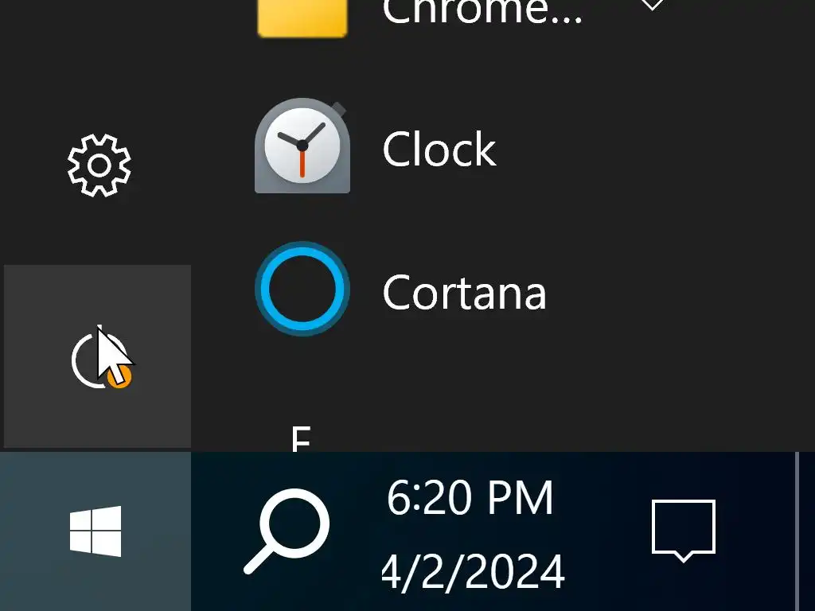Launch Cortana via its blue ring icon

[x=302, y=289]
